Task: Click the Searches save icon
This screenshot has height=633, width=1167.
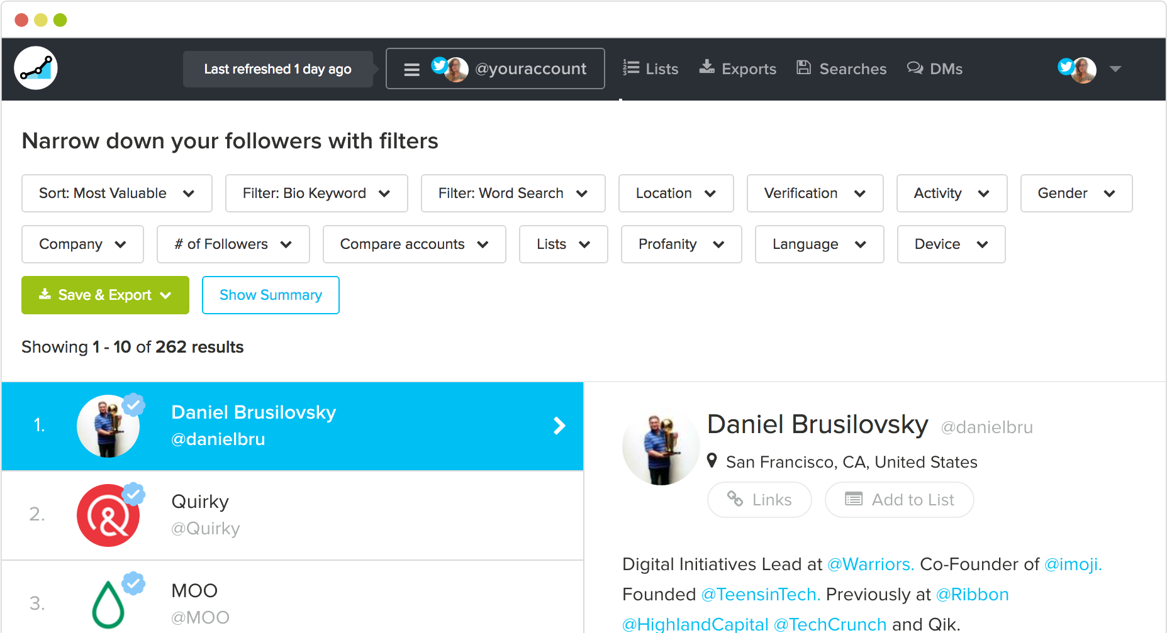Action: [803, 68]
